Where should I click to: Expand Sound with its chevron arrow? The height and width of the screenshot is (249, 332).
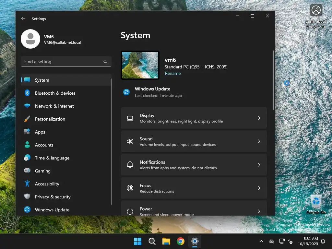point(259,141)
